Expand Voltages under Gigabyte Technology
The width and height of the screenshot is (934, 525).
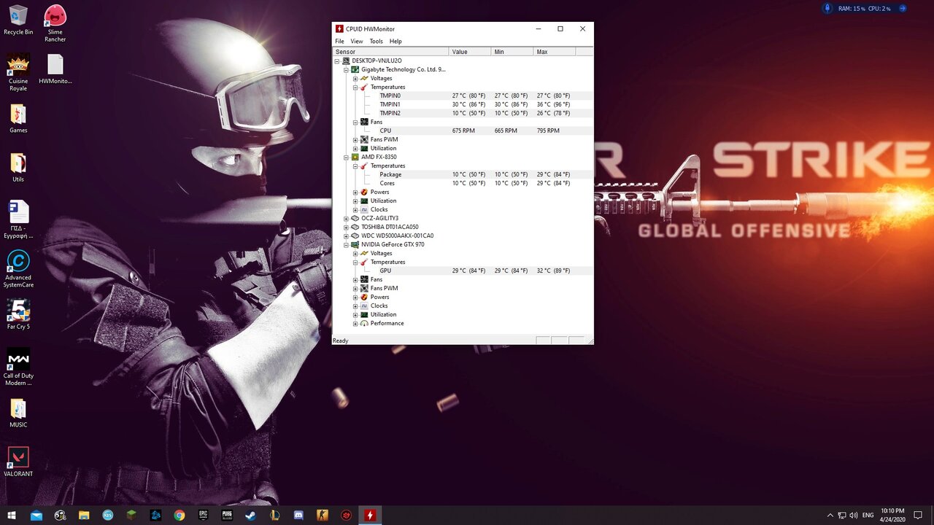click(355, 78)
